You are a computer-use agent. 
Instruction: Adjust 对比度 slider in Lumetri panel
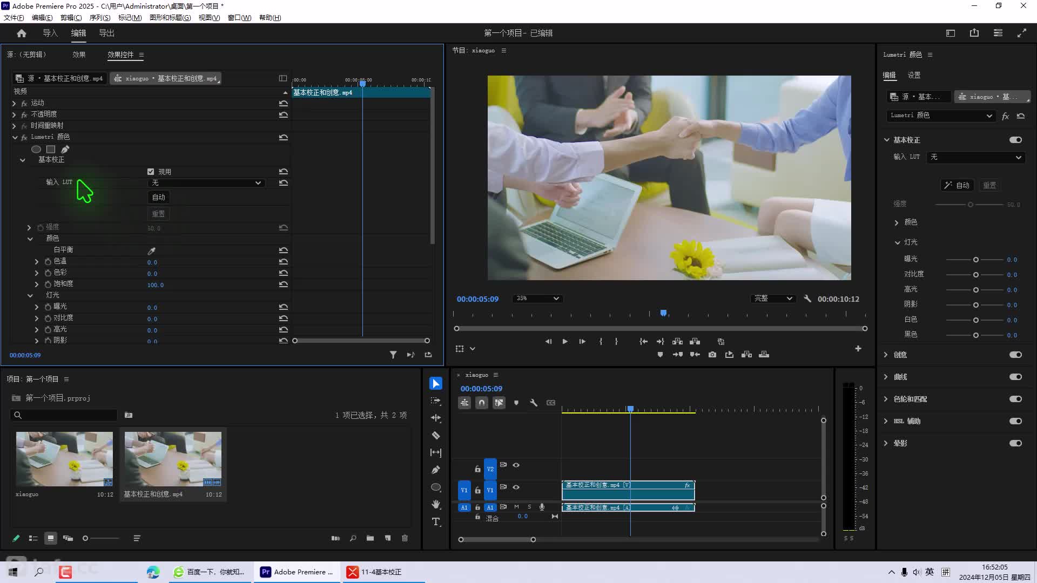tap(975, 275)
